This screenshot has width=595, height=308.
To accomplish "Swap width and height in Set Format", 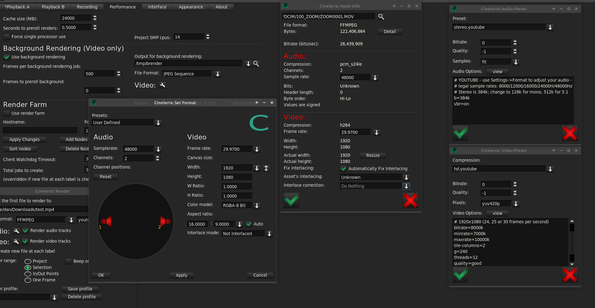I will coord(266,168).
